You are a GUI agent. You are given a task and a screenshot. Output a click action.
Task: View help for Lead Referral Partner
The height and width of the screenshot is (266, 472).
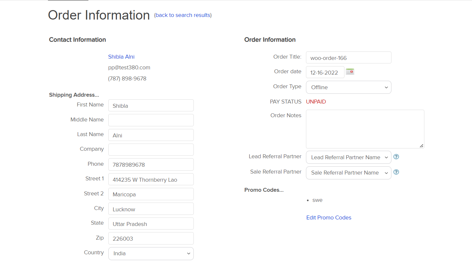coord(396,157)
